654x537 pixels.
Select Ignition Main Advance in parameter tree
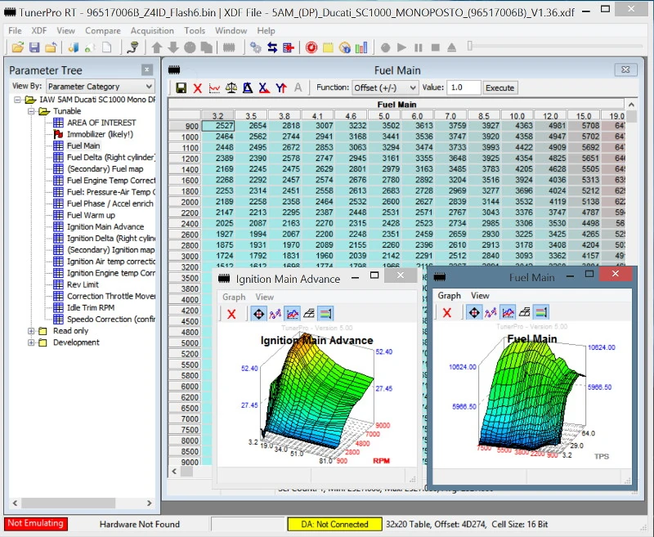pyautogui.click(x=105, y=226)
